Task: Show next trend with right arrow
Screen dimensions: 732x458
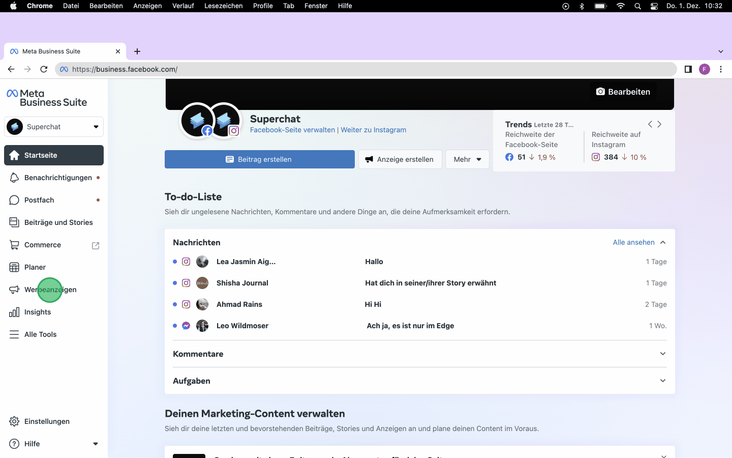Action: 659,124
